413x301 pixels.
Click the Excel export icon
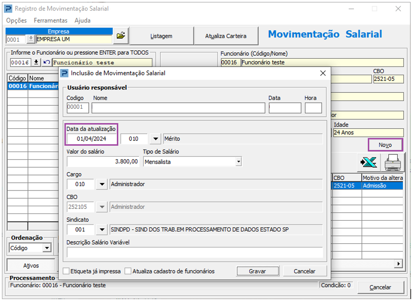click(369, 163)
